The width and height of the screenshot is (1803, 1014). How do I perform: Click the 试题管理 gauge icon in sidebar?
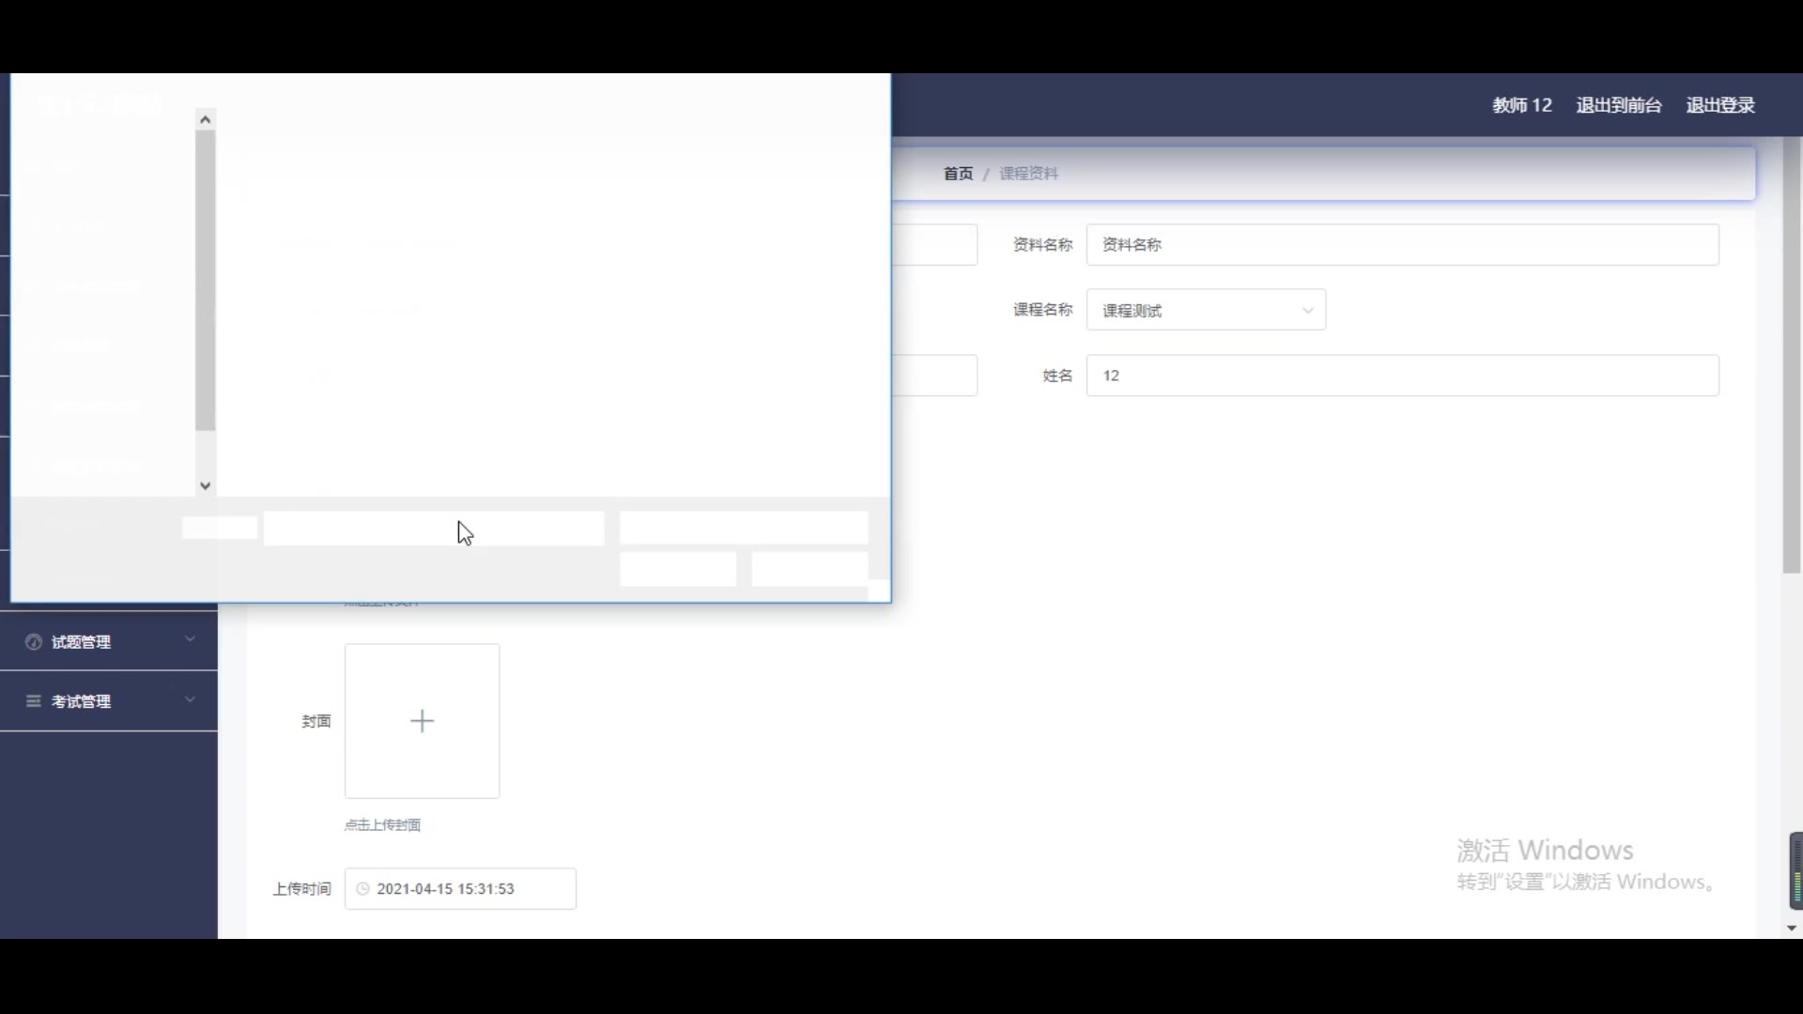pyautogui.click(x=34, y=642)
